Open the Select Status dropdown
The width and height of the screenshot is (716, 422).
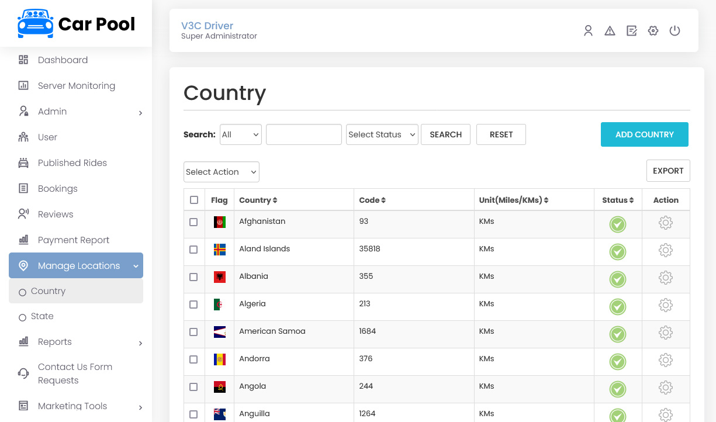coord(382,134)
